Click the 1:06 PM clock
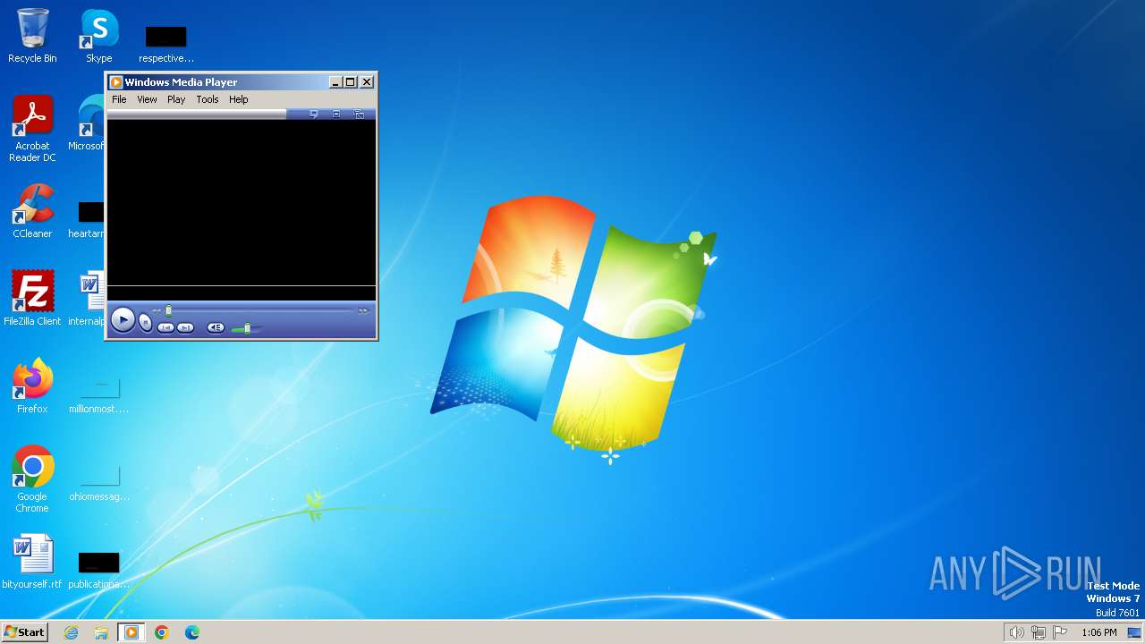1145x644 pixels. (x=1099, y=632)
